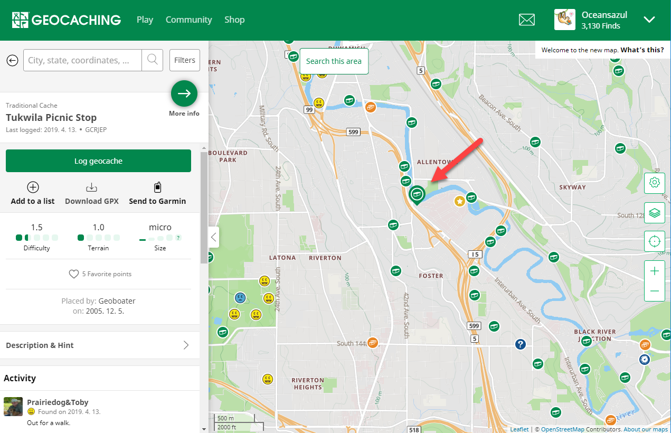Select the Tukwila Picnic Stop map pin
The height and width of the screenshot is (433, 671).
pos(417,195)
